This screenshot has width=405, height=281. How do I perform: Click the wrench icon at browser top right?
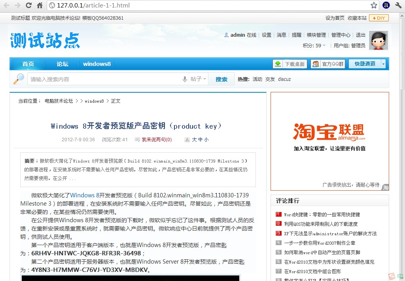click(x=398, y=5)
